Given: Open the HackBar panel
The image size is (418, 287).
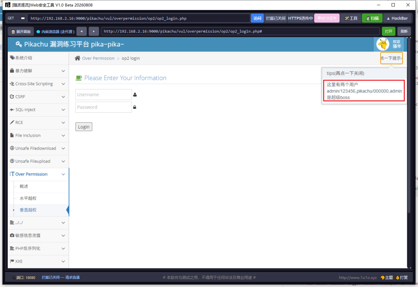Looking at the screenshot, I should coord(397,18).
